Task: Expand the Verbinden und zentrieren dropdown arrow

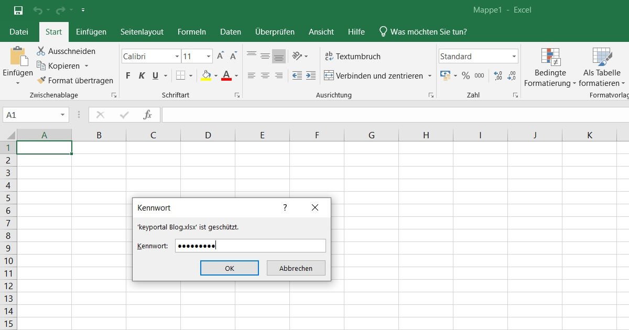Action: pos(430,76)
